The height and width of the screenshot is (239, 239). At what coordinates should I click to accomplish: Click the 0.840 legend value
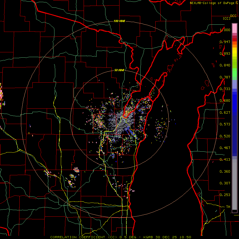pos(225,65)
